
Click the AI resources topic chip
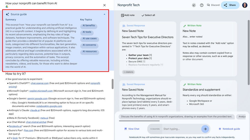pos(89,52)
